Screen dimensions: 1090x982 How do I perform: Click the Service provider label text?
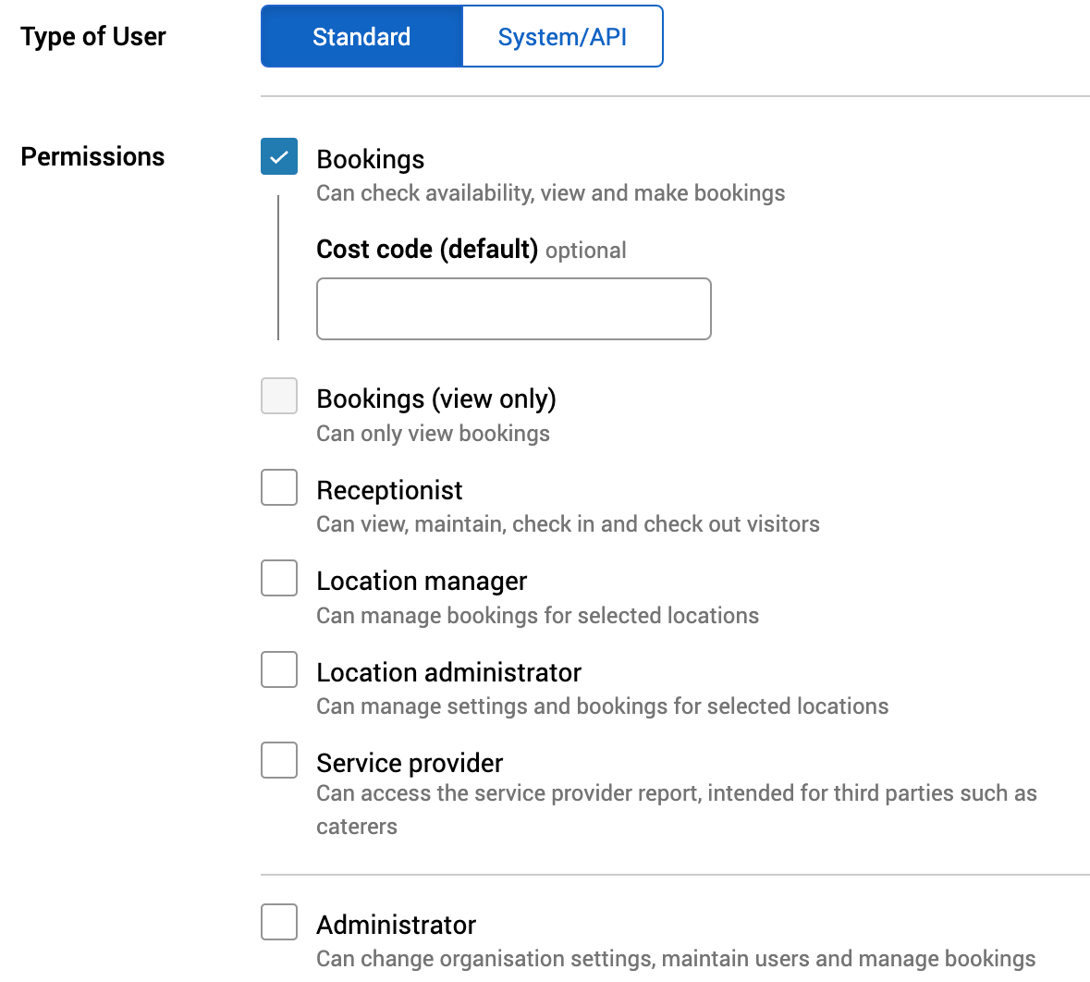410,762
